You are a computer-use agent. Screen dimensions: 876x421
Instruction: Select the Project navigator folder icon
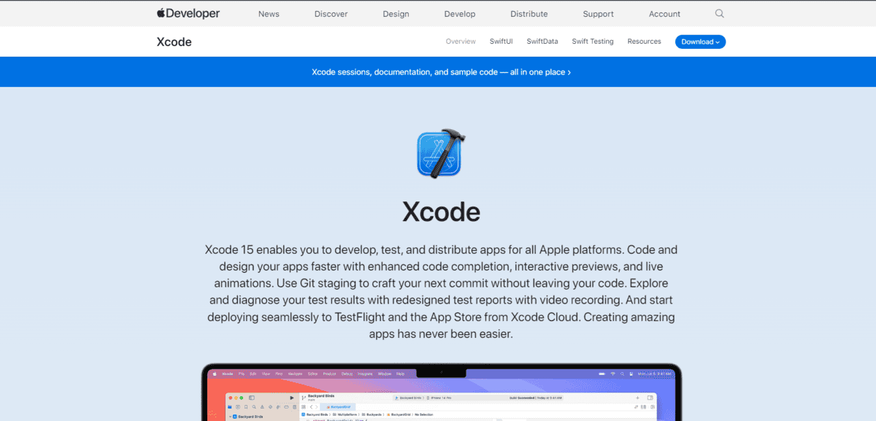(229, 407)
